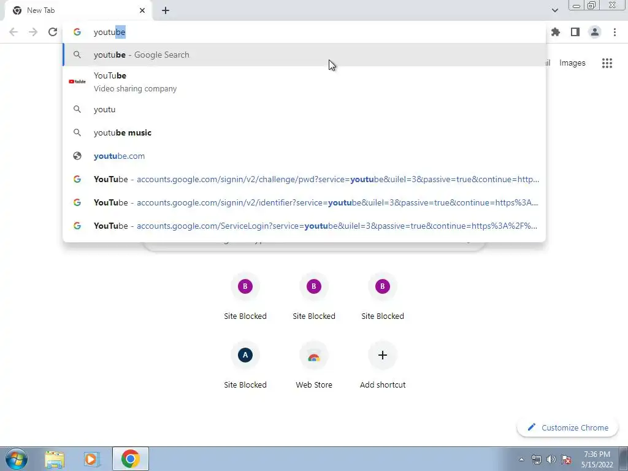Viewport: 628px width, 471px height.
Task: Click the magnifier icon beside youtube music
Action: [77, 132]
